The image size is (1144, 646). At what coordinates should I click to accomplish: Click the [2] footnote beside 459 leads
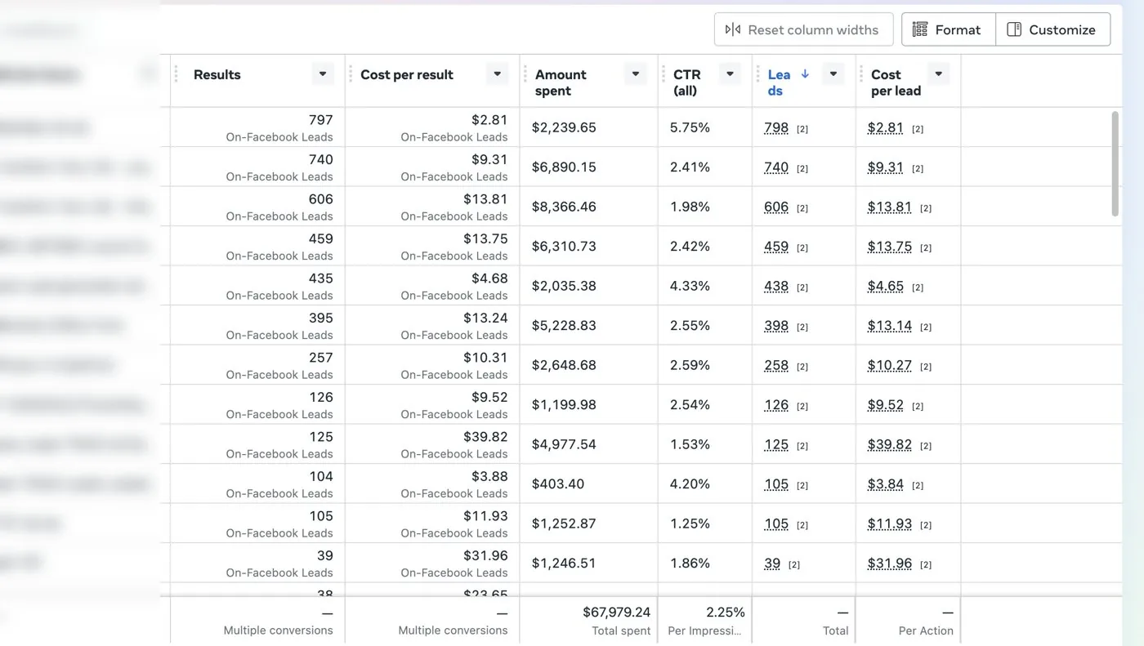tap(802, 247)
